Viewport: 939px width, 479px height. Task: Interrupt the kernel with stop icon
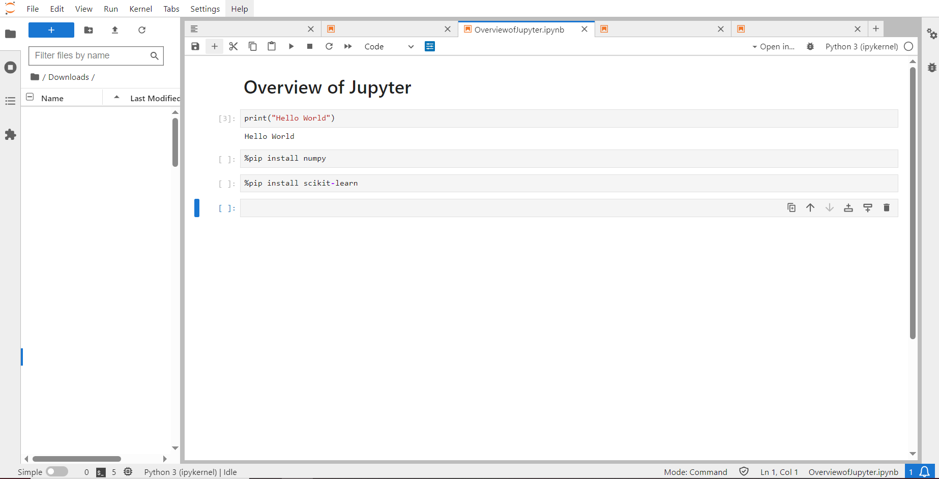point(310,46)
